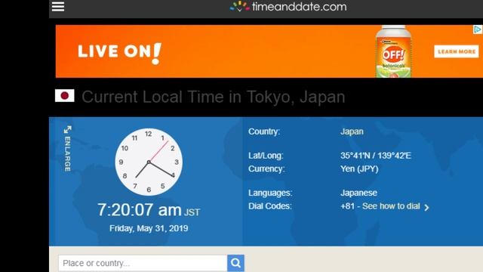Focus the Place or country search field
Viewport: 483px width, 272px height.
click(x=143, y=263)
